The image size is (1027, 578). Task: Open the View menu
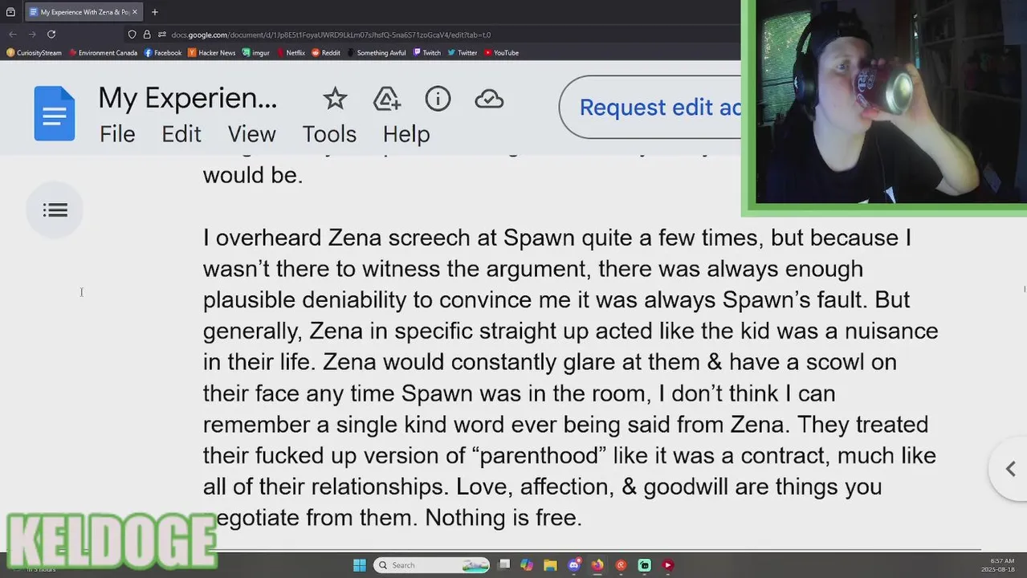pos(251,134)
